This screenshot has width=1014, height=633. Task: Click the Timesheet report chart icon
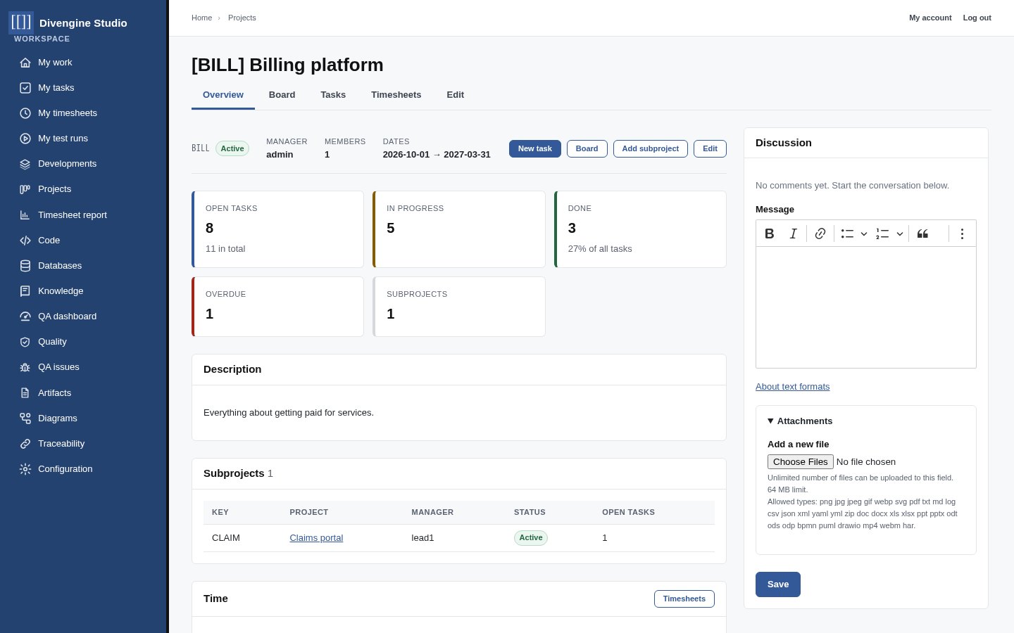pos(25,215)
